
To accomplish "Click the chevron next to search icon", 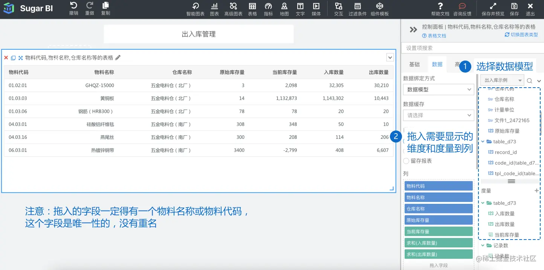I will coord(539,81).
